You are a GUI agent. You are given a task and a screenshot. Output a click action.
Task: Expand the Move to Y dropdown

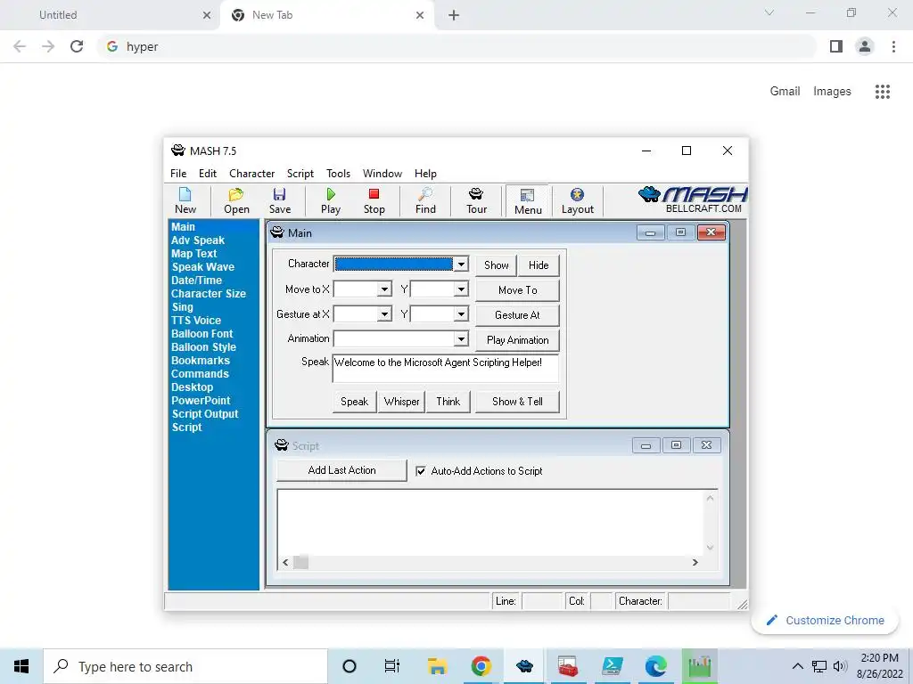(461, 289)
